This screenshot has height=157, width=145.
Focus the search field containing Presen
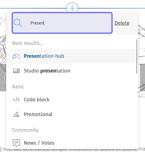(x=62, y=23)
